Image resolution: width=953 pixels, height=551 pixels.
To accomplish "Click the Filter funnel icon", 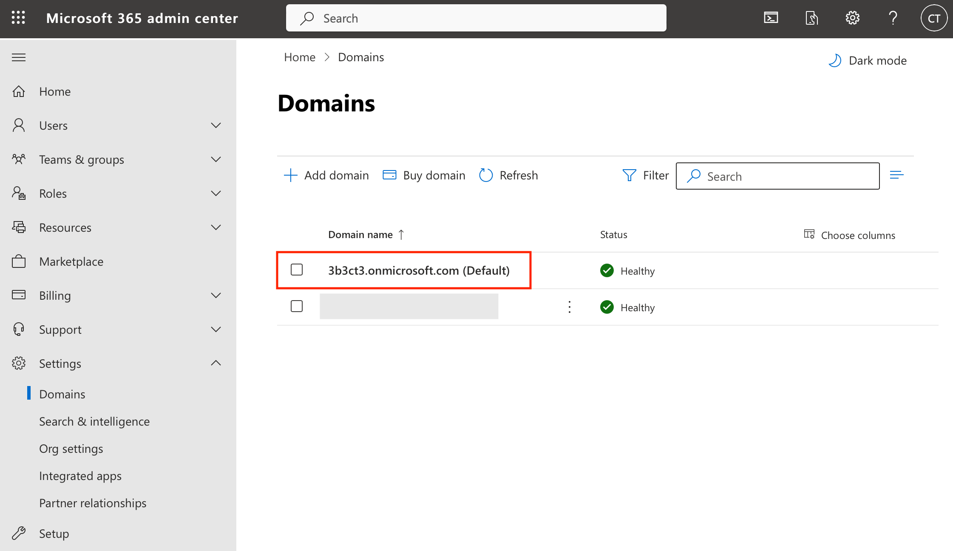I will (629, 175).
